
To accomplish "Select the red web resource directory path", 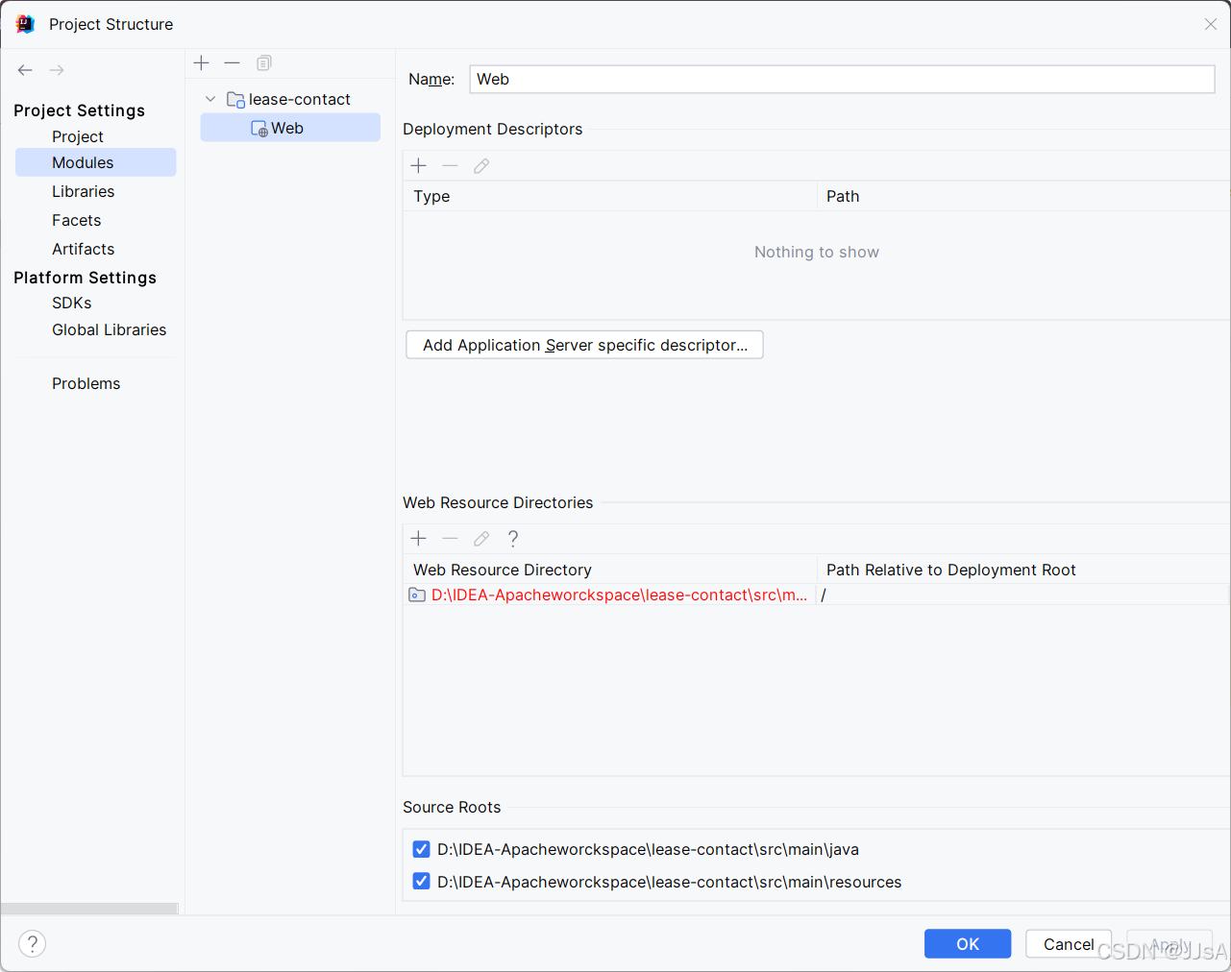I will [620, 595].
